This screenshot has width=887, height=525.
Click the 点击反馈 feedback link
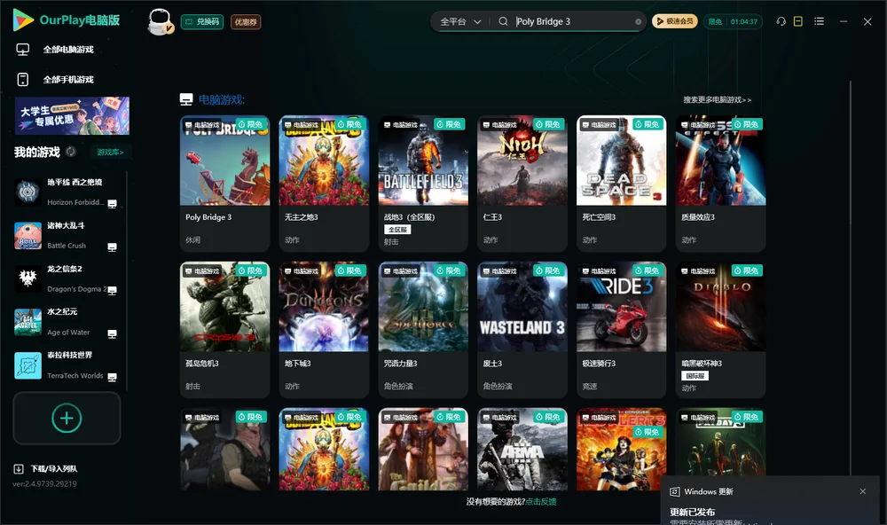pyautogui.click(x=541, y=501)
